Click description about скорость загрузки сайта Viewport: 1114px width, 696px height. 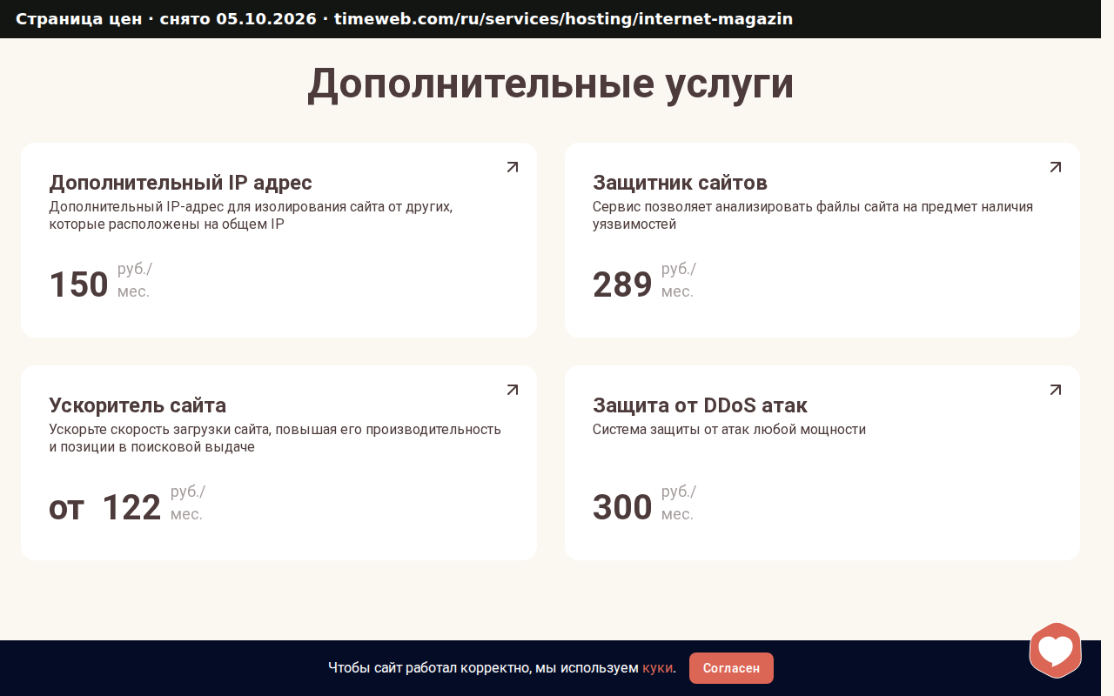click(275, 438)
